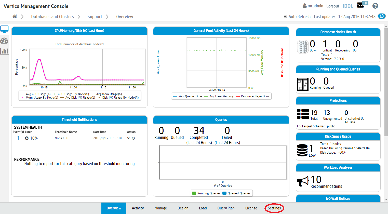Switch to the Manage tab
Screen dimensions: 388x214
pos(161,208)
